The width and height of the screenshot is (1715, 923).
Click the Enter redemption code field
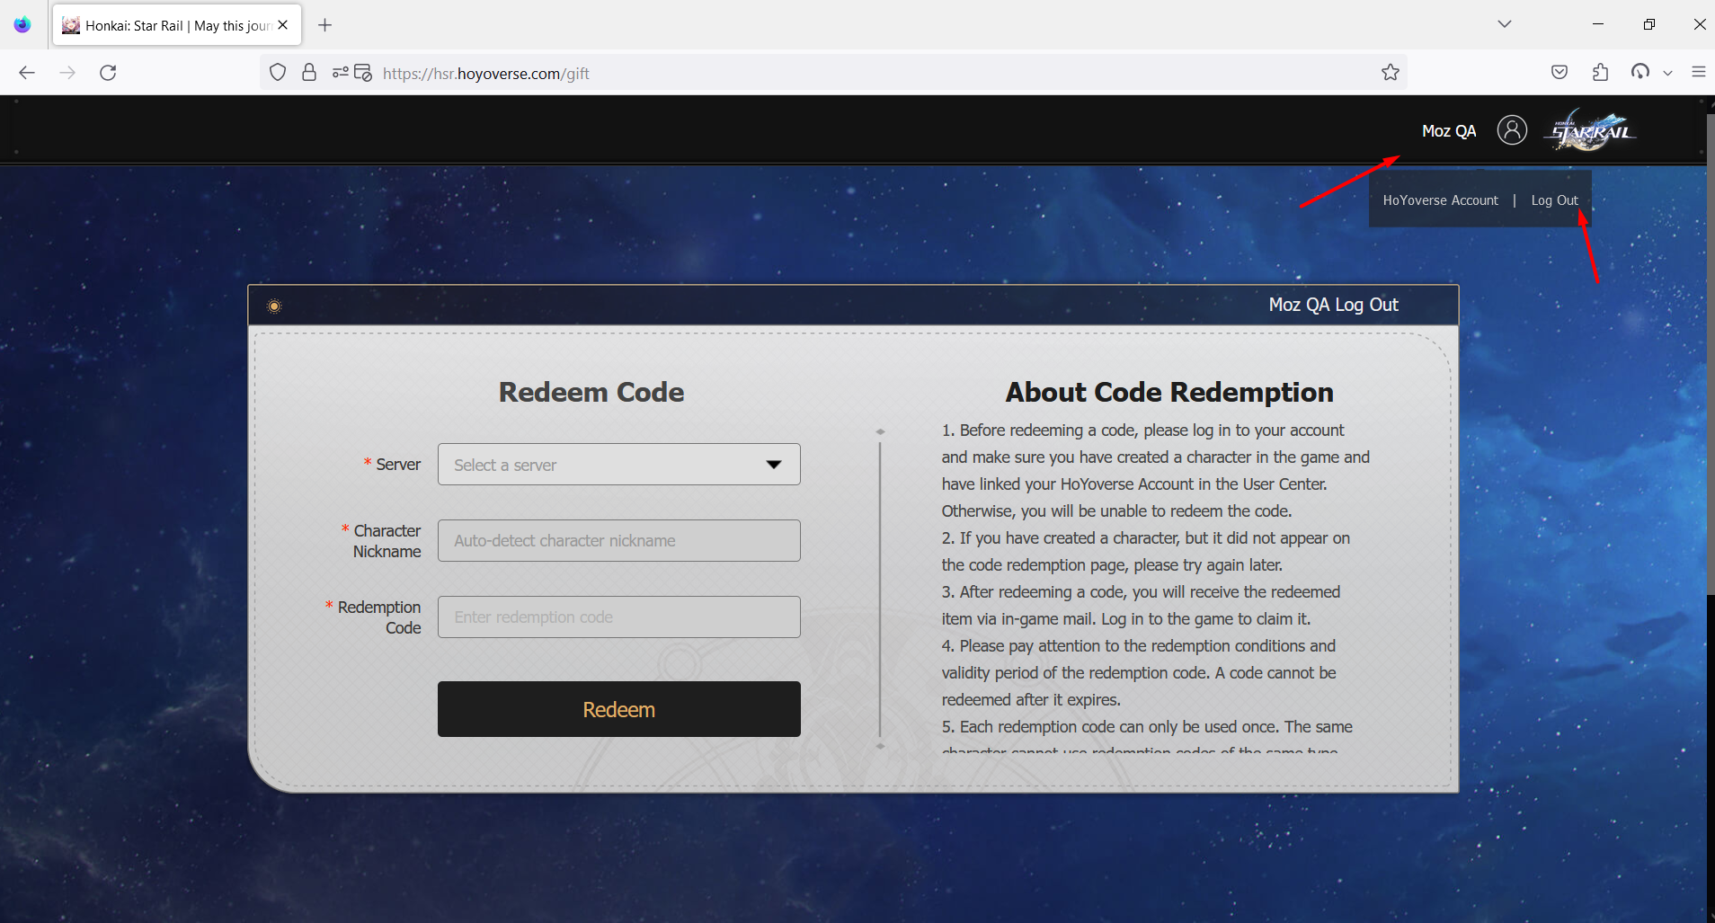(618, 617)
